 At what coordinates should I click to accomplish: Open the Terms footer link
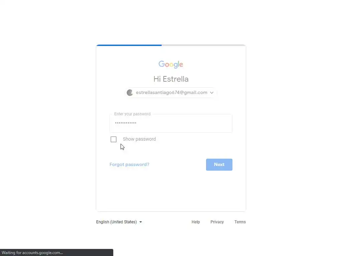click(240, 222)
